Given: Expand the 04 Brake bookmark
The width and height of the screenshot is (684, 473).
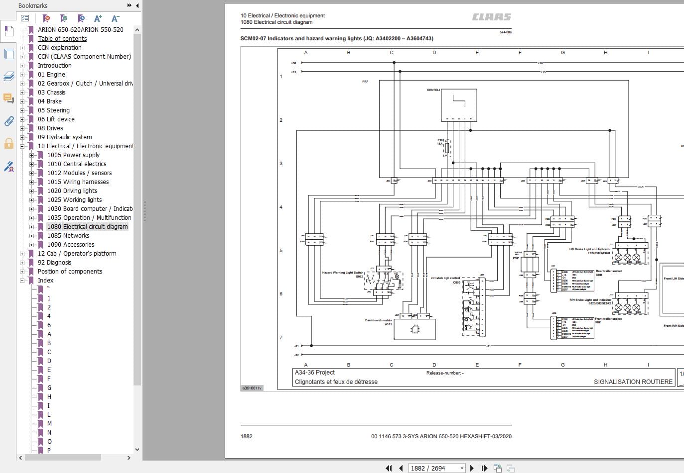Looking at the screenshot, I should point(22,101).
